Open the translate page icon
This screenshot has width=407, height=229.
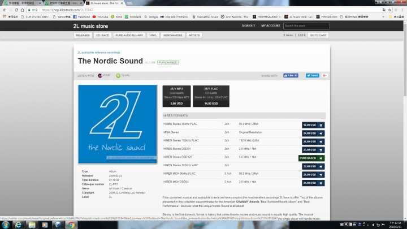pos(384,10)
